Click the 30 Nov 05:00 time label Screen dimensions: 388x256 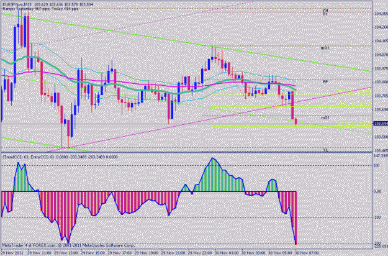(x=281, y=254)
